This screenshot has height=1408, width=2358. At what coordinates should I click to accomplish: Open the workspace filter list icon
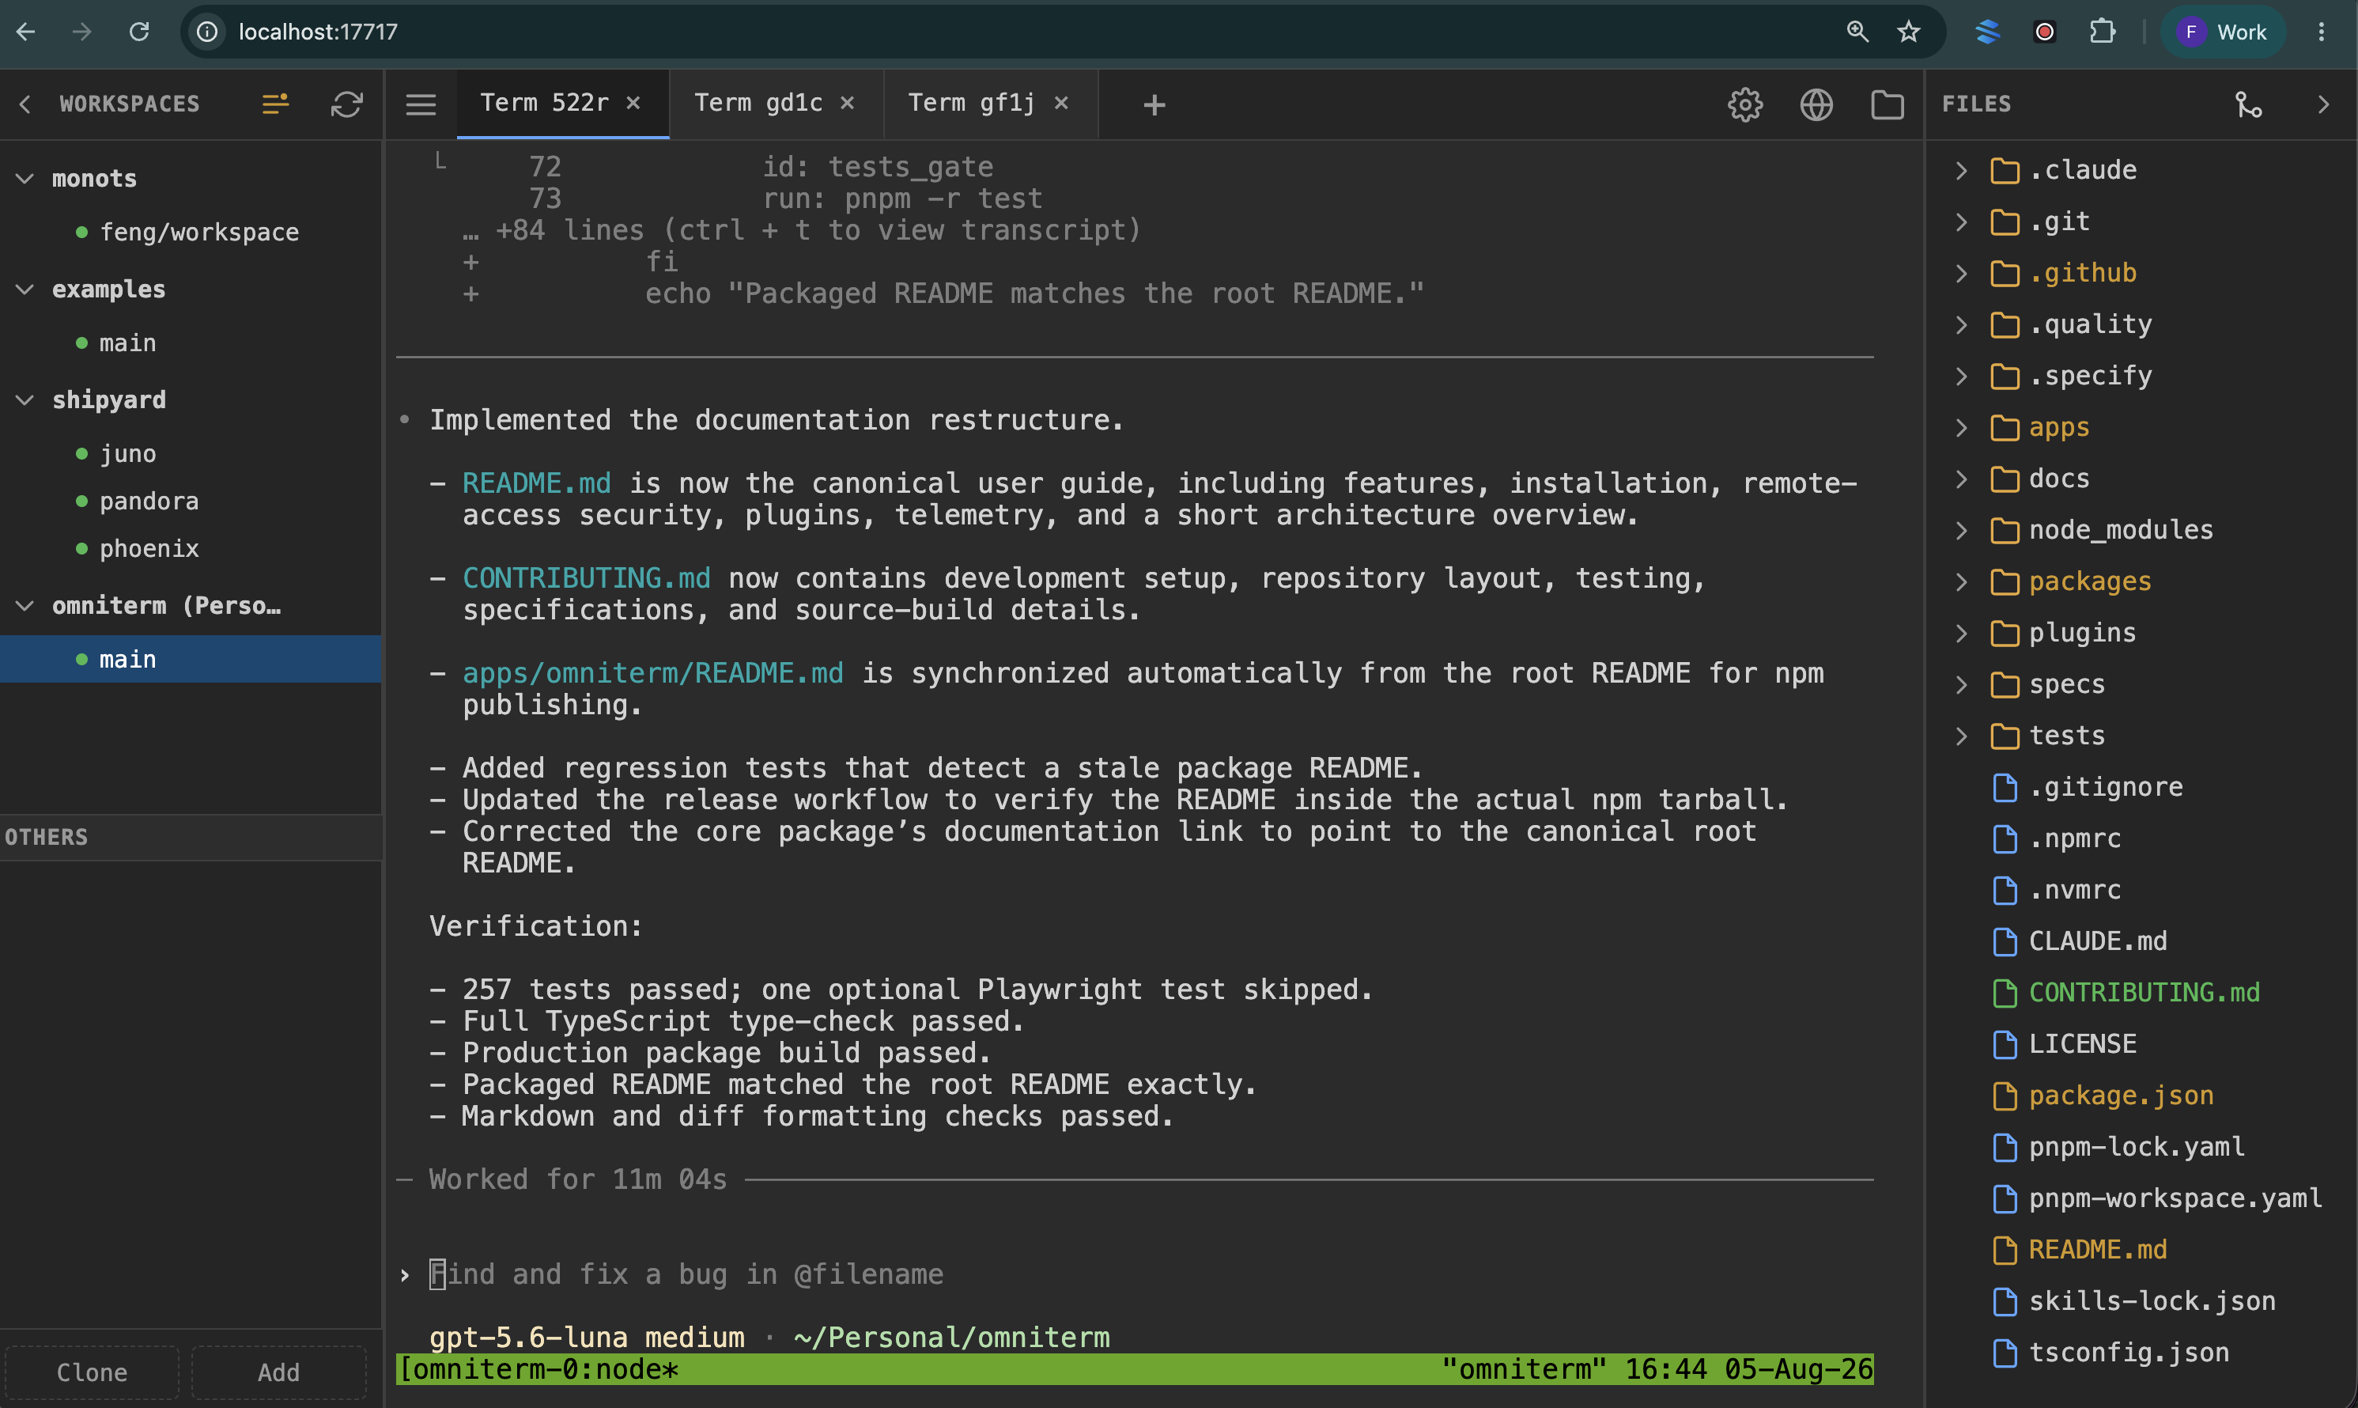tap(275, 104)
